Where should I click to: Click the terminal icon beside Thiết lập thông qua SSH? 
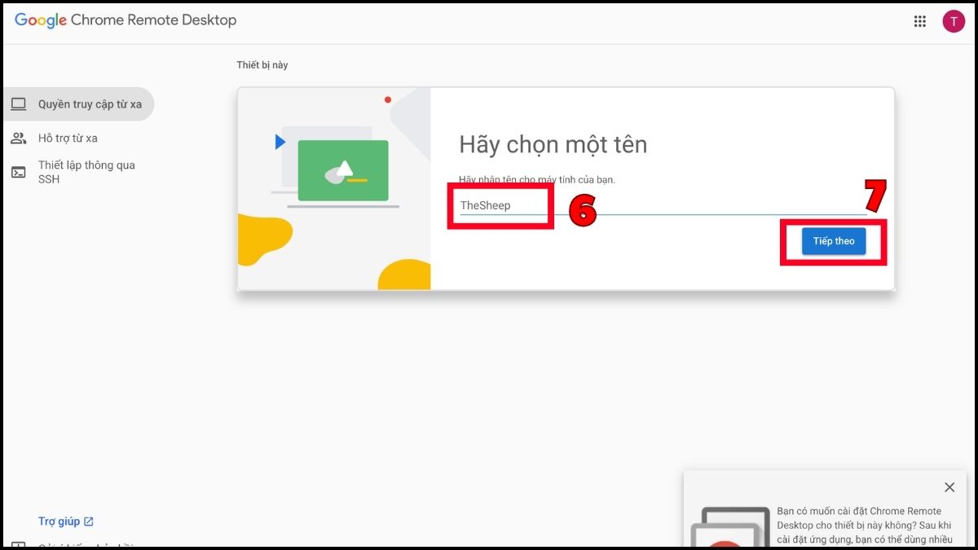pyautogui.click(x=18, y=172)
